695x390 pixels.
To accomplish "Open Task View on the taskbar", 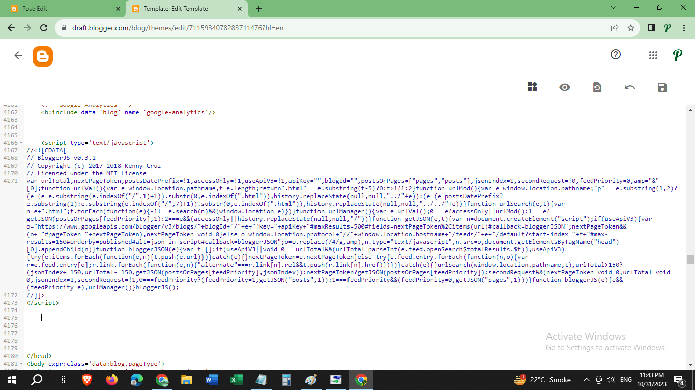I will pos(61,379).
